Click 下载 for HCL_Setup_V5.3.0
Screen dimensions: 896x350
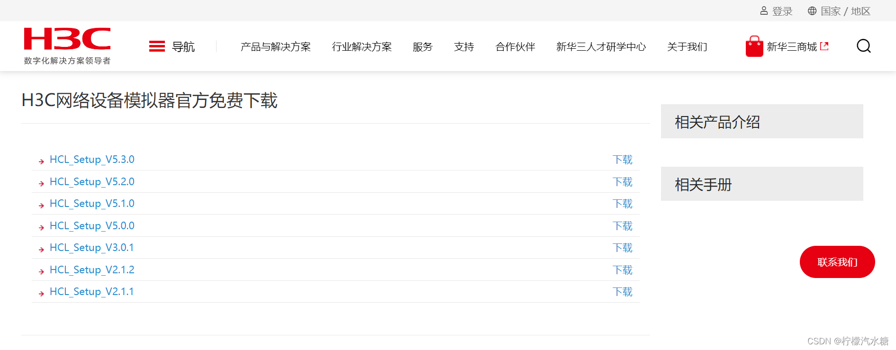tap(623, 160)
